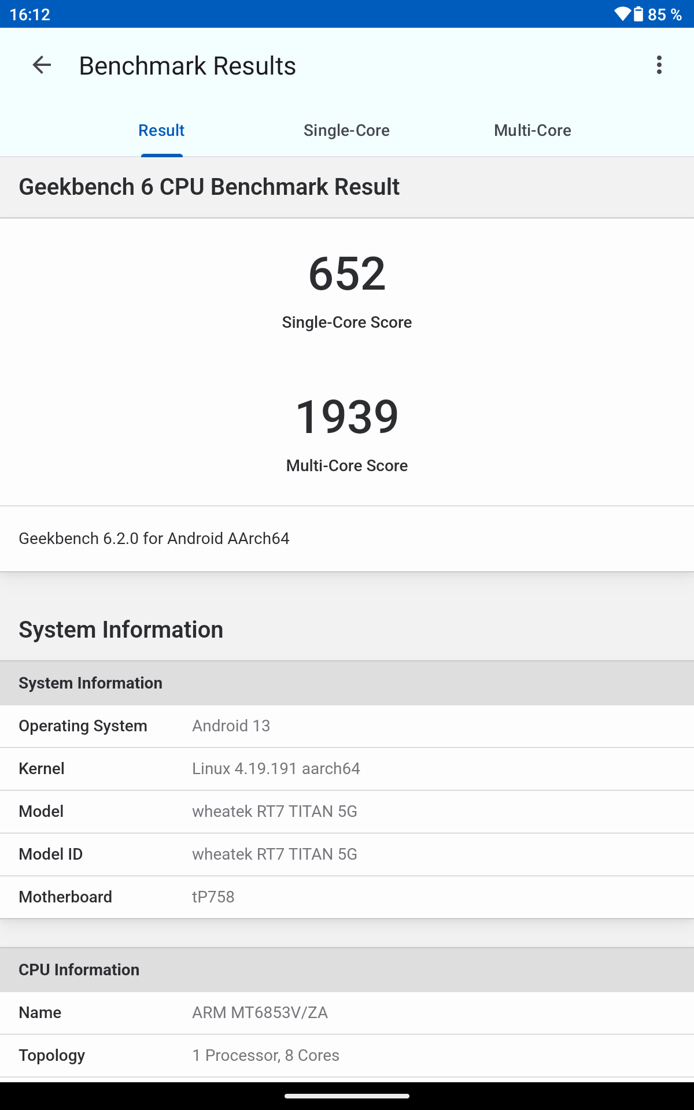Tap the Geekbench 6.2.0 version text
694x1110 pixels.
click(154, 539)
